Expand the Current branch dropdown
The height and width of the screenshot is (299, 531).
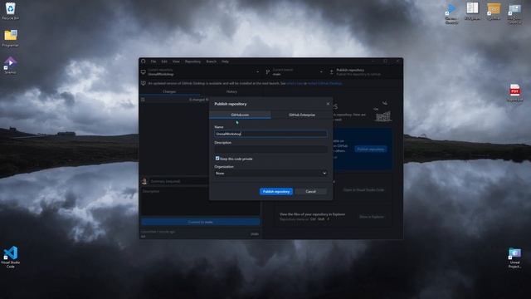tap(295, 72)
